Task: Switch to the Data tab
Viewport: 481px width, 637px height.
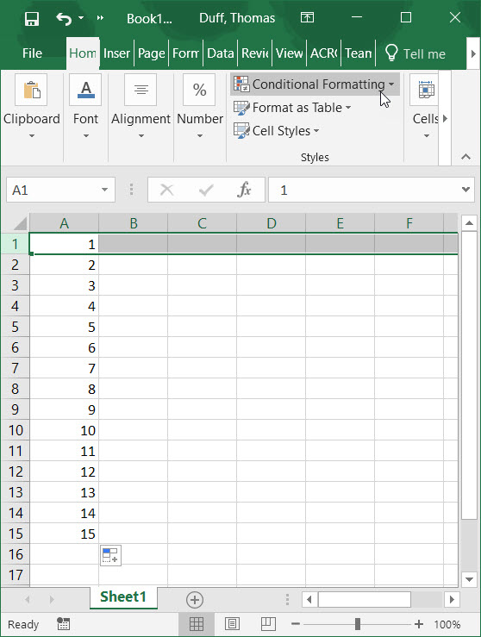Action: (220, 53)
